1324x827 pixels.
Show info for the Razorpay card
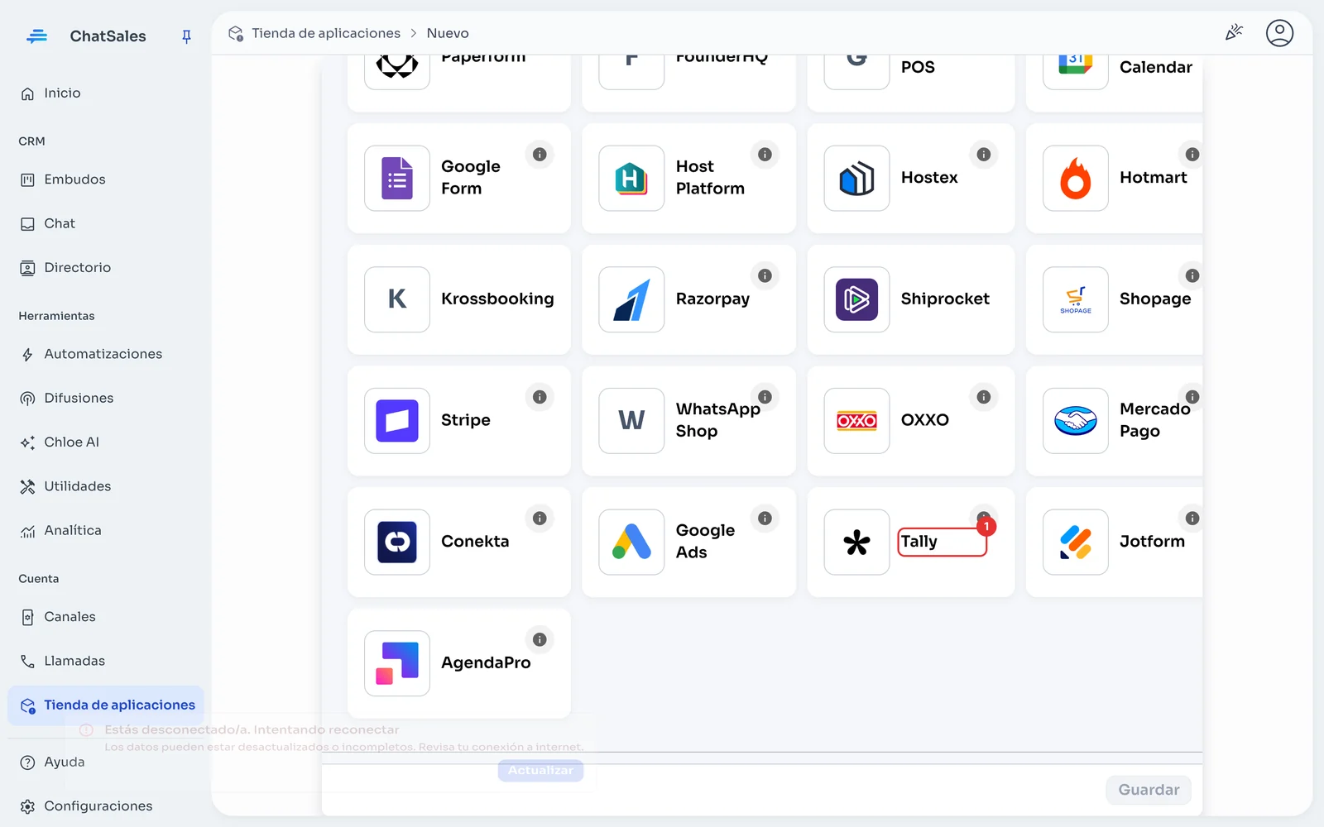point(765,275)
